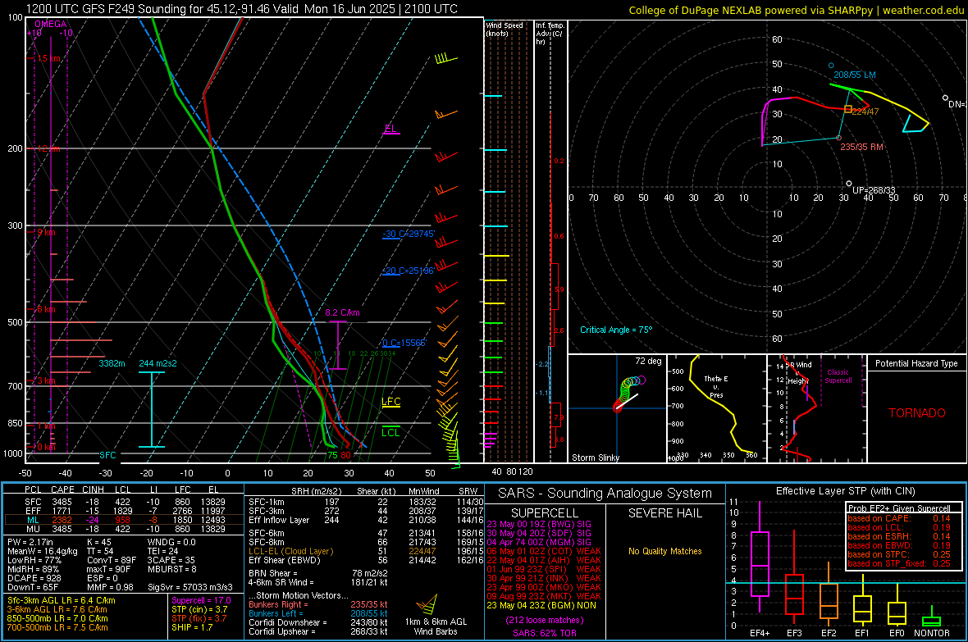Click the 'Theta-E v. Pres' inset title
968x642 pixels.
[716, 386]
